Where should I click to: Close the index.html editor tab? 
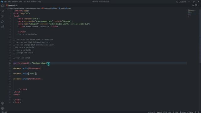click(x=16, y=5)
